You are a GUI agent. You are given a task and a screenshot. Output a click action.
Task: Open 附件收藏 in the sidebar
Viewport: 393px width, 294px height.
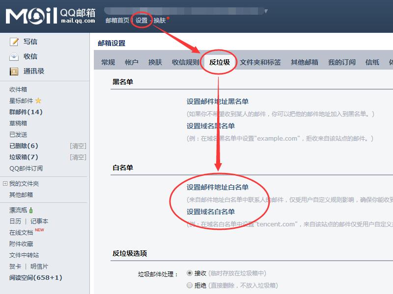pos(21,244)
